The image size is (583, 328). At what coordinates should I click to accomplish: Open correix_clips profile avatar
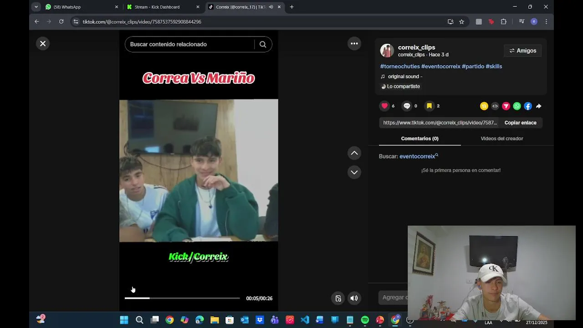(387, 51)
